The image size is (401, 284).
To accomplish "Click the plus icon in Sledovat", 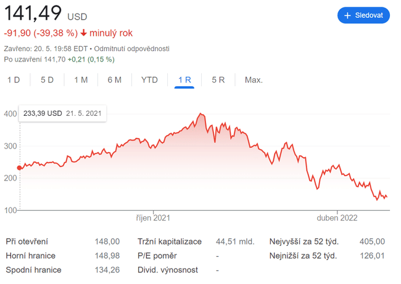I will click(x=347, y=15).
